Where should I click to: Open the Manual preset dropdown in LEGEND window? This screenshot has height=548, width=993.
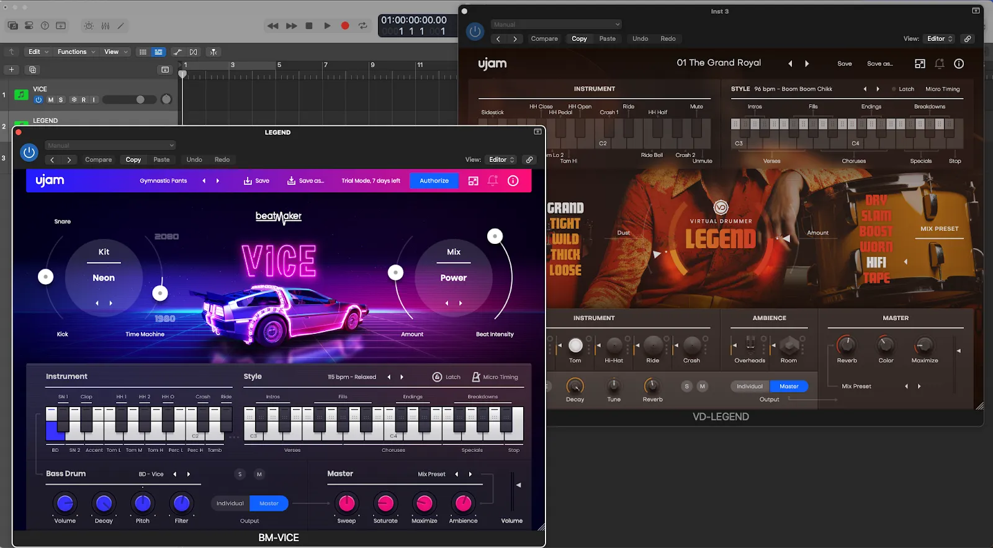110,145
